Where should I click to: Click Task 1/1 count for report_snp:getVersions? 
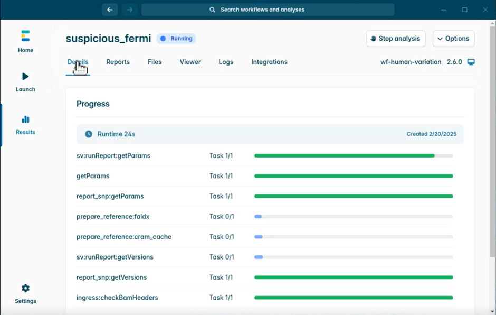pyautogui.click(x=221, y=277)
